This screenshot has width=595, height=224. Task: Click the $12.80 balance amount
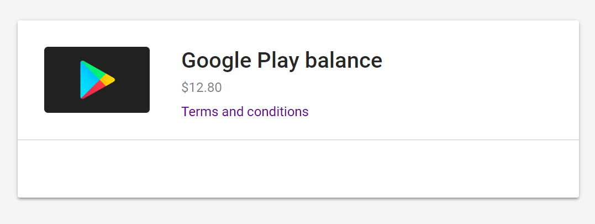coord(202,88)
